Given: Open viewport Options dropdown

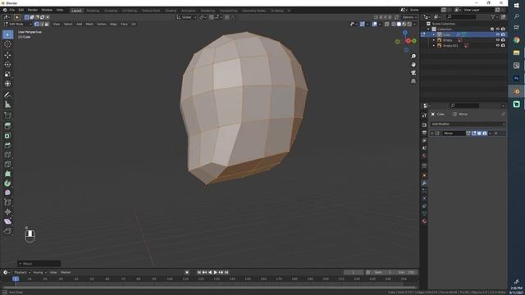Looking at the screenshot, I should tap(409, 17).
